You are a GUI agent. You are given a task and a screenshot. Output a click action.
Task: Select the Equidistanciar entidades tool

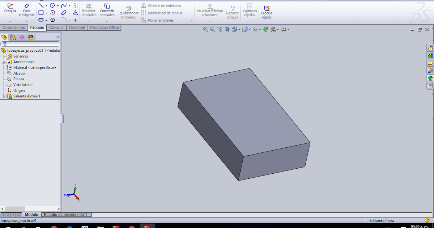coord(127,12)
